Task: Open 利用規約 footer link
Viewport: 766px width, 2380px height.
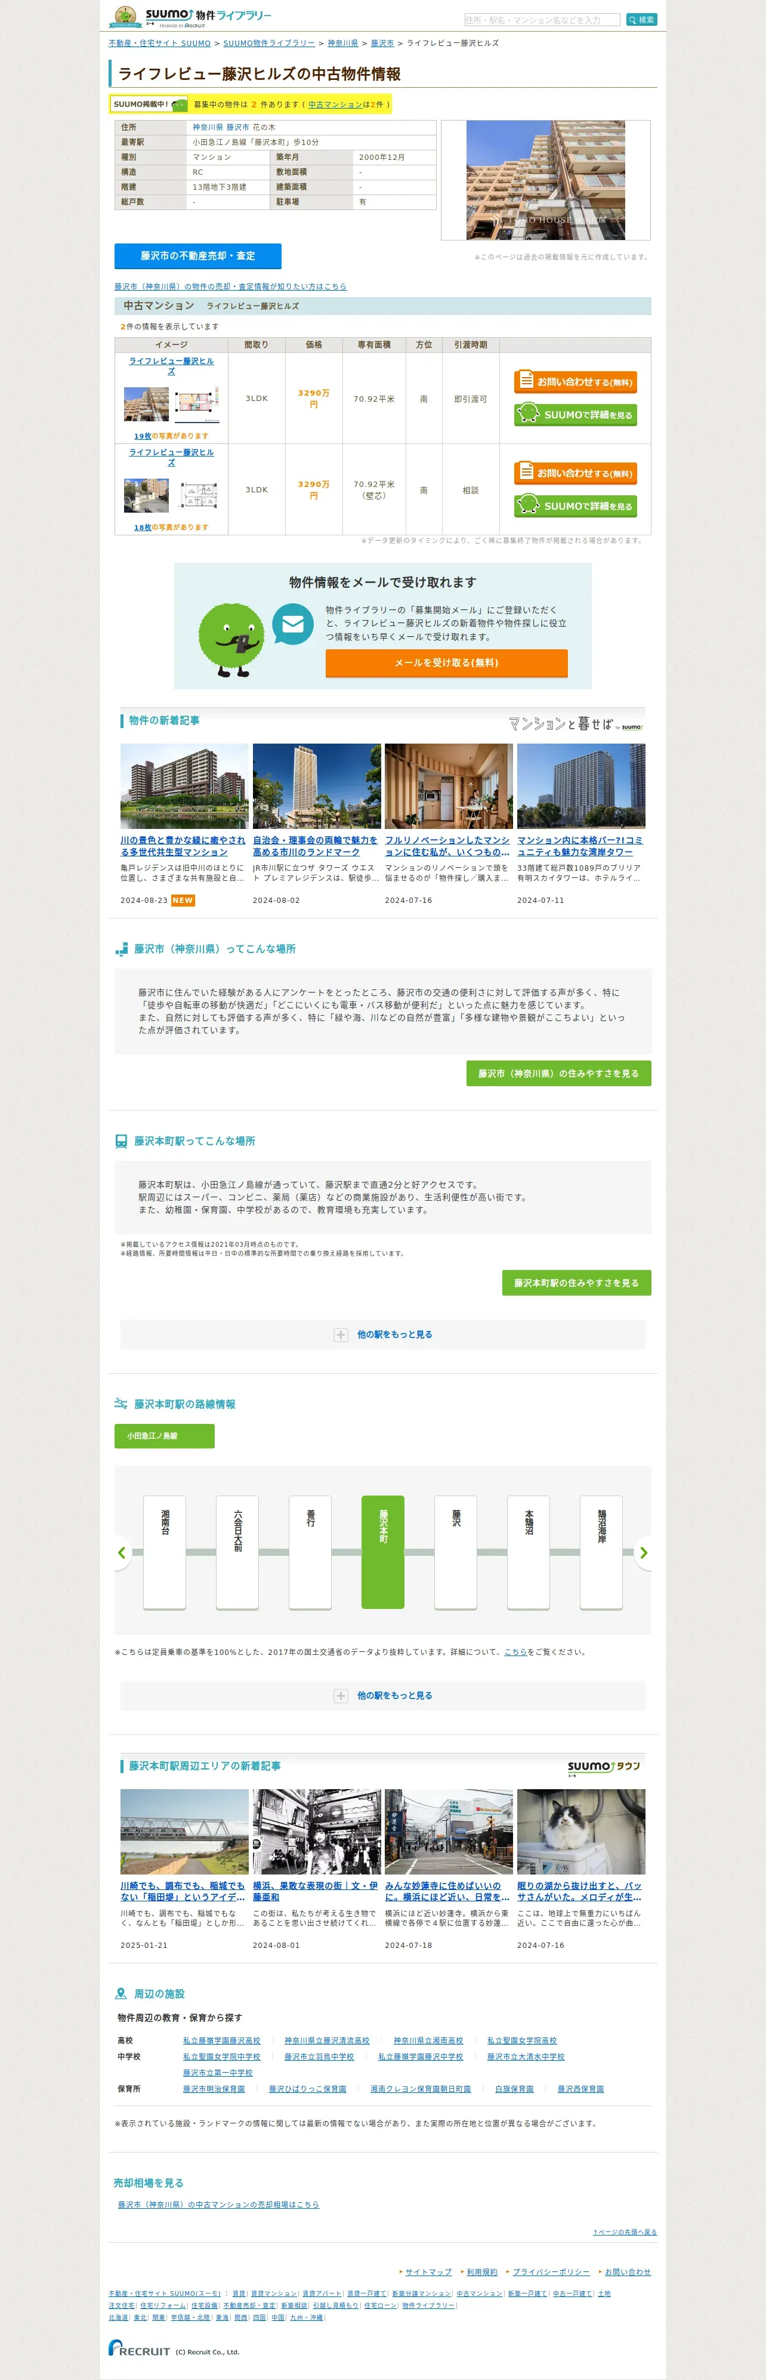Action: [x=483, y=2272]
